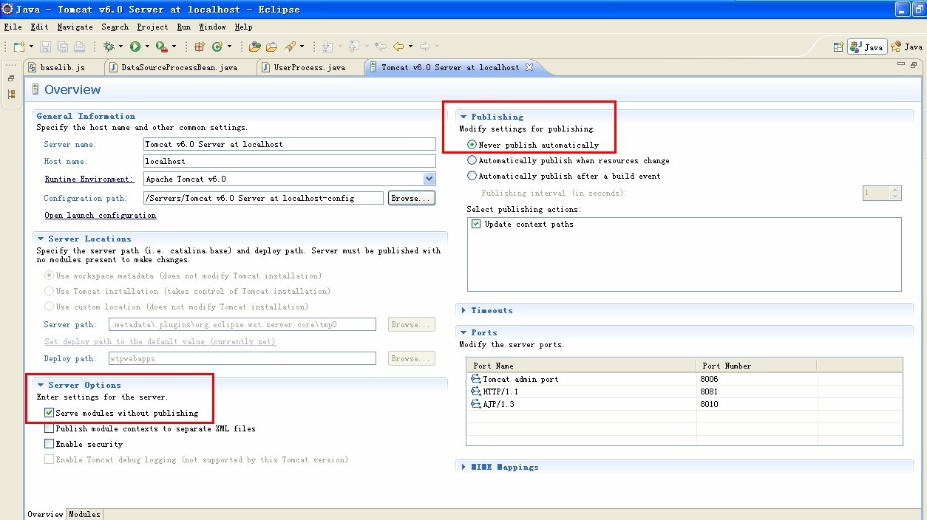Click the Forward navigation arrow icon
Image resolution: width=927 pixels, height=520 pixels.
425,47
